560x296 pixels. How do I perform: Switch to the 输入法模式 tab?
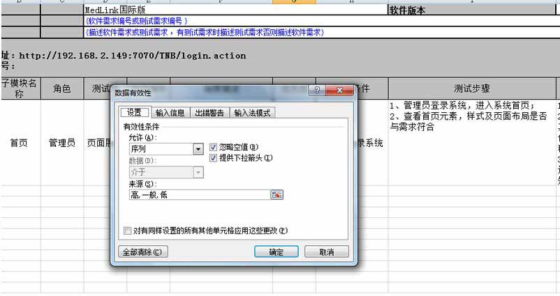coord(252,113)
